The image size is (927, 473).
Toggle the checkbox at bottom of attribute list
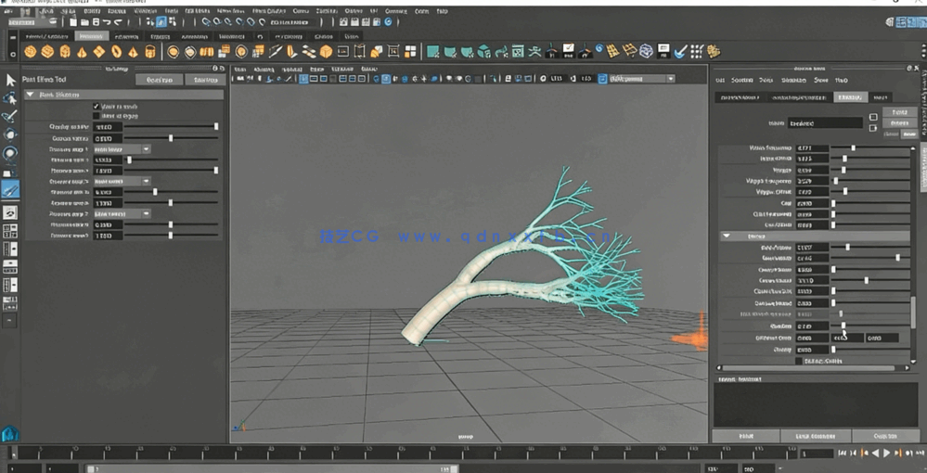pos(799,361)
